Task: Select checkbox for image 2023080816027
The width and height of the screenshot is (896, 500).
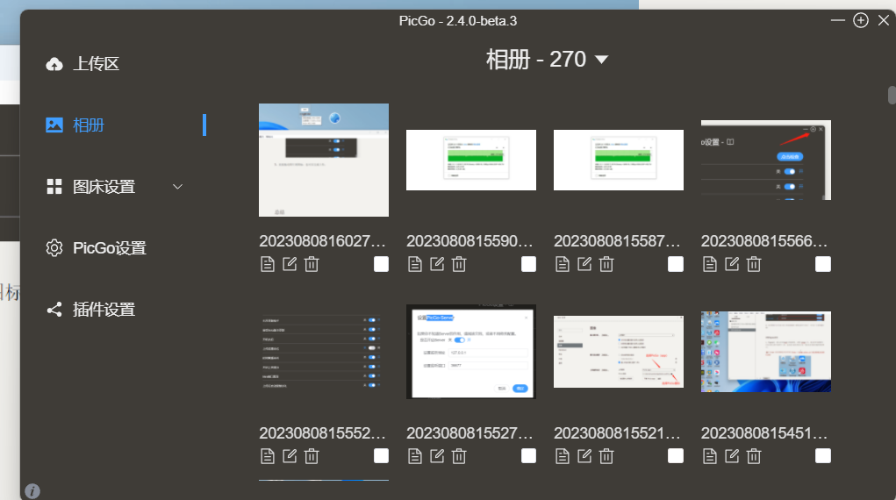Action: pyautogui.click(x=381, y=264)
